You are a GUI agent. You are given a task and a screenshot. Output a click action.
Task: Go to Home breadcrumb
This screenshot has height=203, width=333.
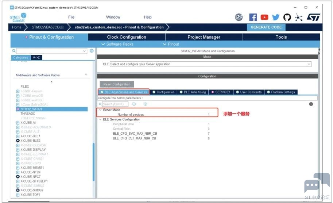(x=16, y=27)
